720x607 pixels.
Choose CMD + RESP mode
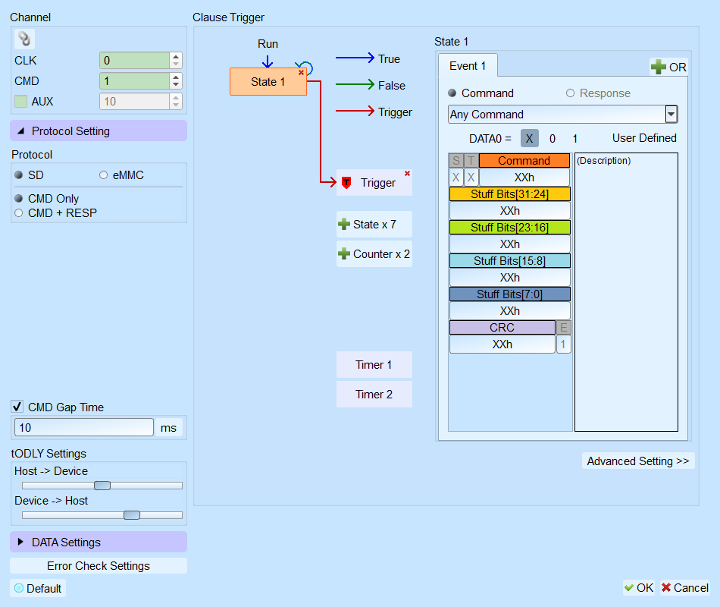click(x=19, y=213)
